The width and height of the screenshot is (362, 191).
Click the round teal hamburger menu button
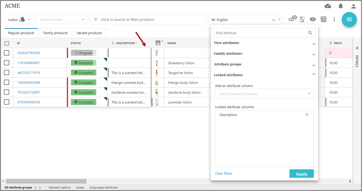tap(349, 19)
